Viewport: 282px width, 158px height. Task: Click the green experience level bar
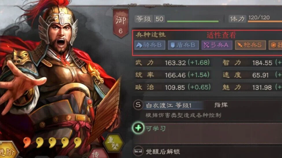[x=193, y=21]
